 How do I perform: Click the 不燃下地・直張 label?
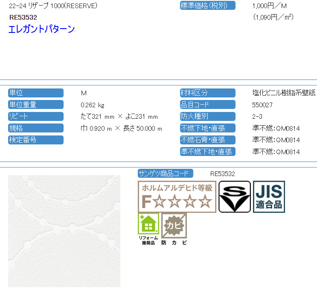tap(208, 128)
